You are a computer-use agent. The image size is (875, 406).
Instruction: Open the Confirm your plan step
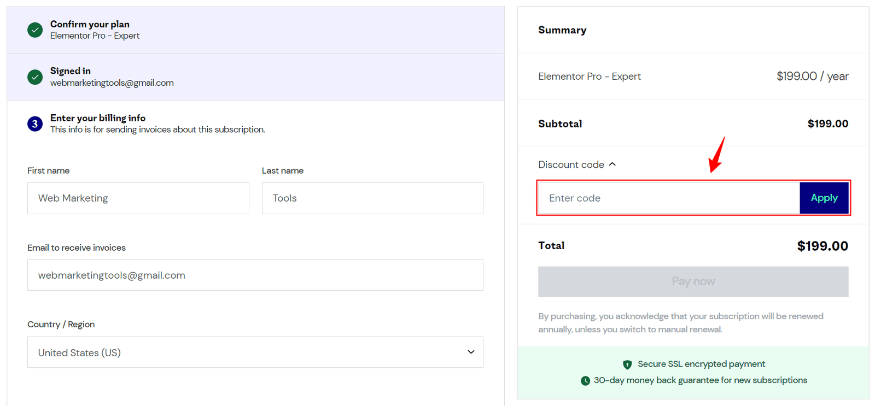(255, 30)
